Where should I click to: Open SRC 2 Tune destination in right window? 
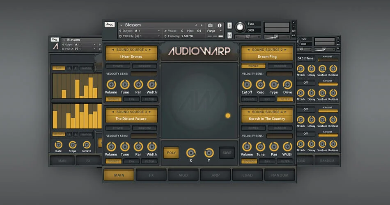point(306,58)
